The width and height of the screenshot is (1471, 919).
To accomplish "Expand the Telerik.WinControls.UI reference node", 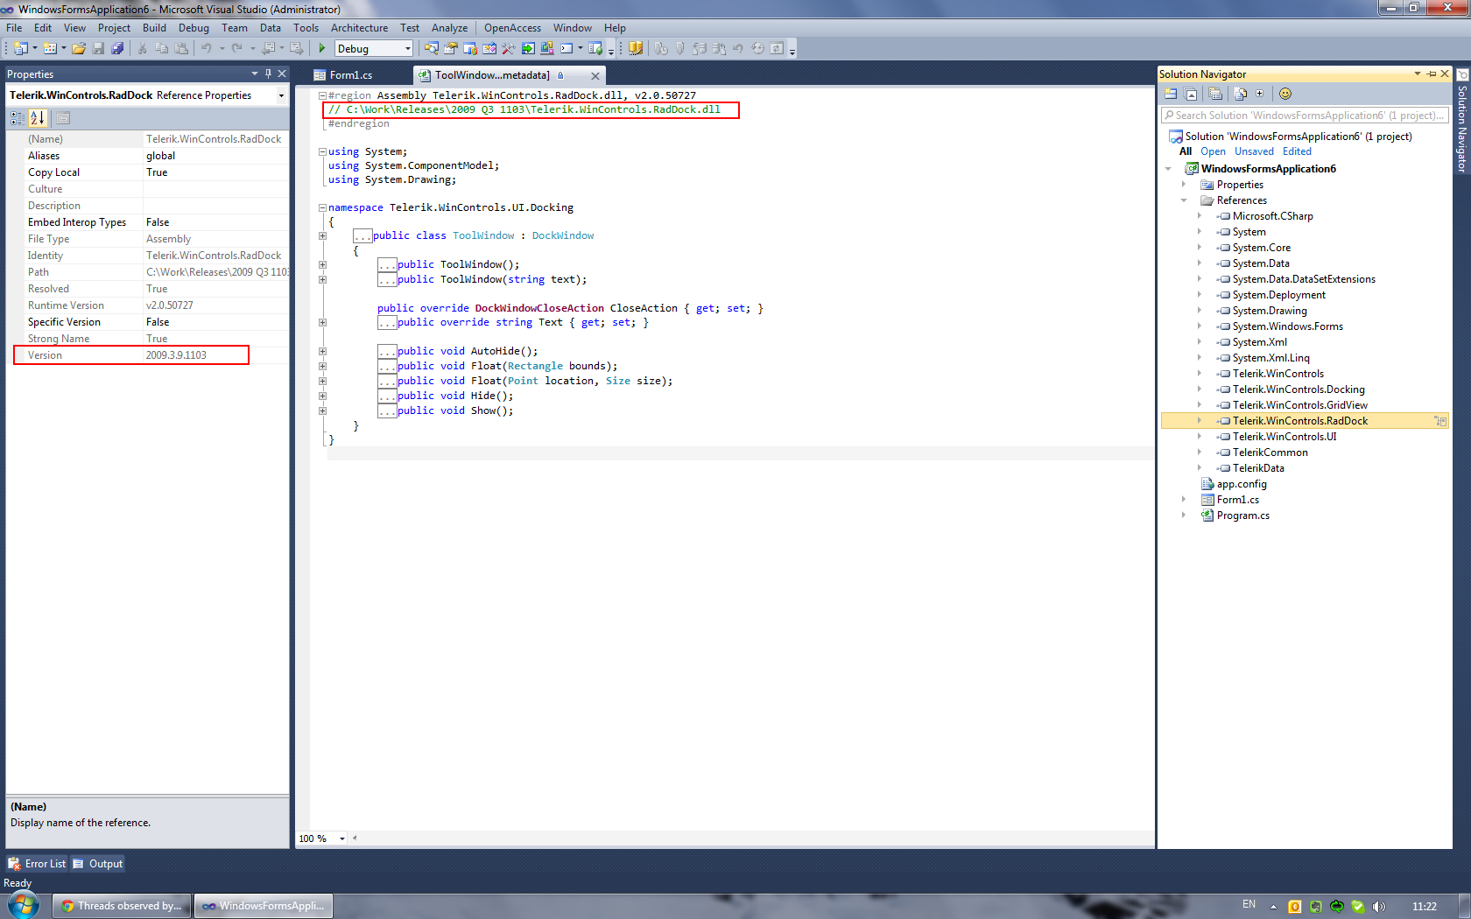I will pyautogui.click(x=1200, y=437).
